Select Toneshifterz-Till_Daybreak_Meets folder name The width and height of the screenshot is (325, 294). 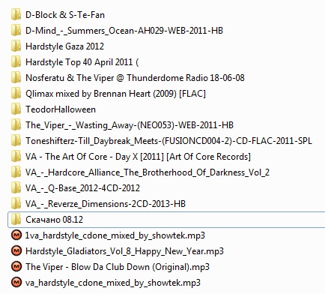pyautogui.click(x=168, y=141)
